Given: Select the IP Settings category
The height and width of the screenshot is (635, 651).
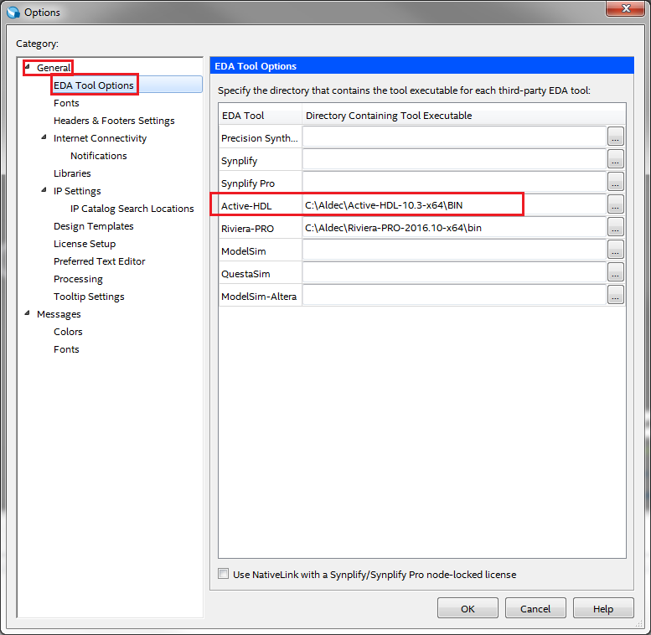Looking at the screenshot, I should (x=77, y=191).
